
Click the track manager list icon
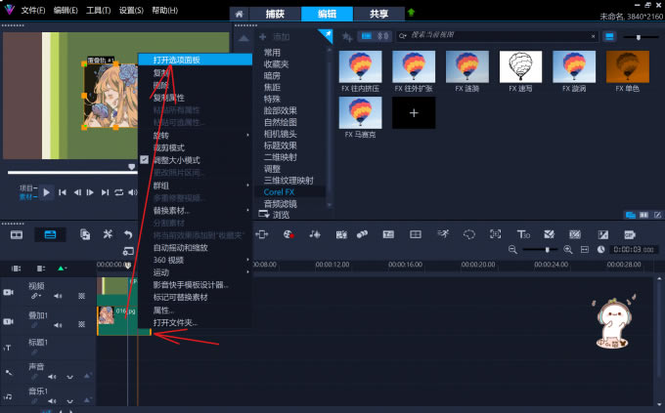click(41, 268)
